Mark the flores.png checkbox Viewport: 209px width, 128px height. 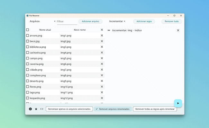pos(27,87)
